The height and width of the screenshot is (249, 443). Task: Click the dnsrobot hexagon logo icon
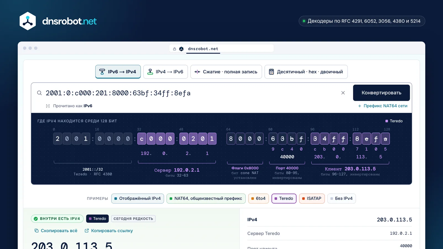coord(28,21)
